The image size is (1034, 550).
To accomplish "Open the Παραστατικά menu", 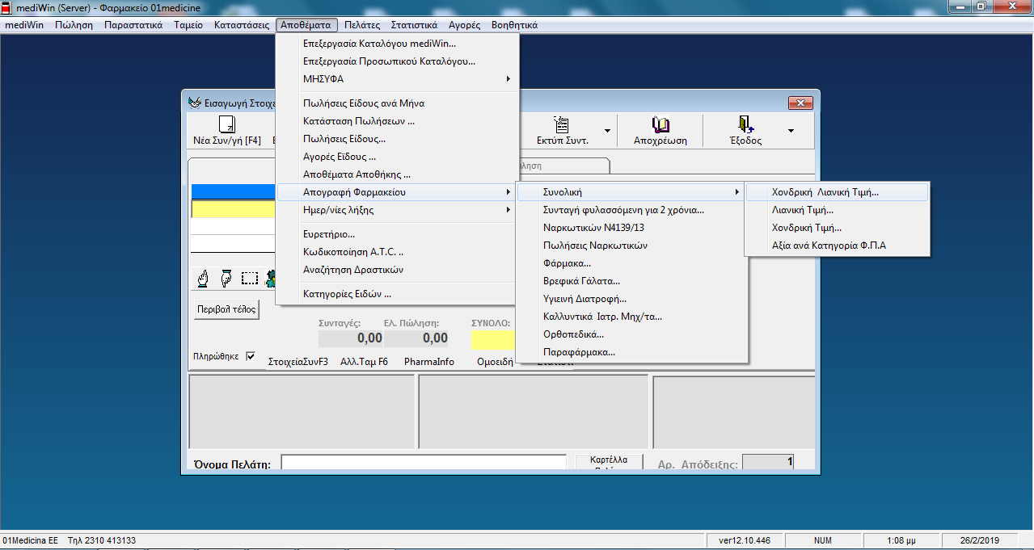I will coord(133,25).
